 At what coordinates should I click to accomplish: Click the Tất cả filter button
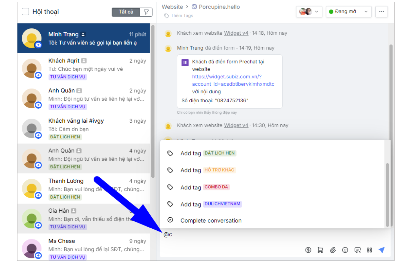click(126, 12)
